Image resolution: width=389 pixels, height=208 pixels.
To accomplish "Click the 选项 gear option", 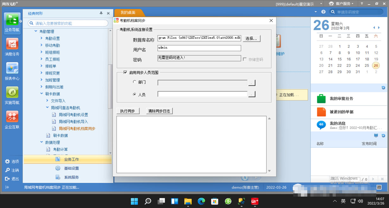I will coord(12,161).
